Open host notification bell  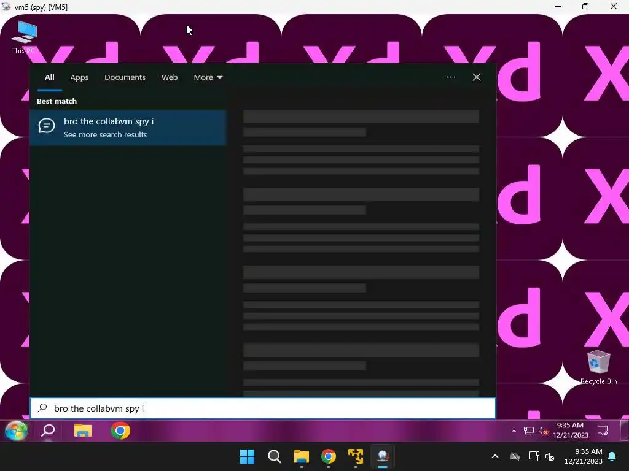(x=612, y=456)
